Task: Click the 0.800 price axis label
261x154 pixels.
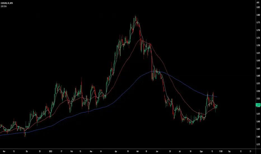Action: pos(258,15)
